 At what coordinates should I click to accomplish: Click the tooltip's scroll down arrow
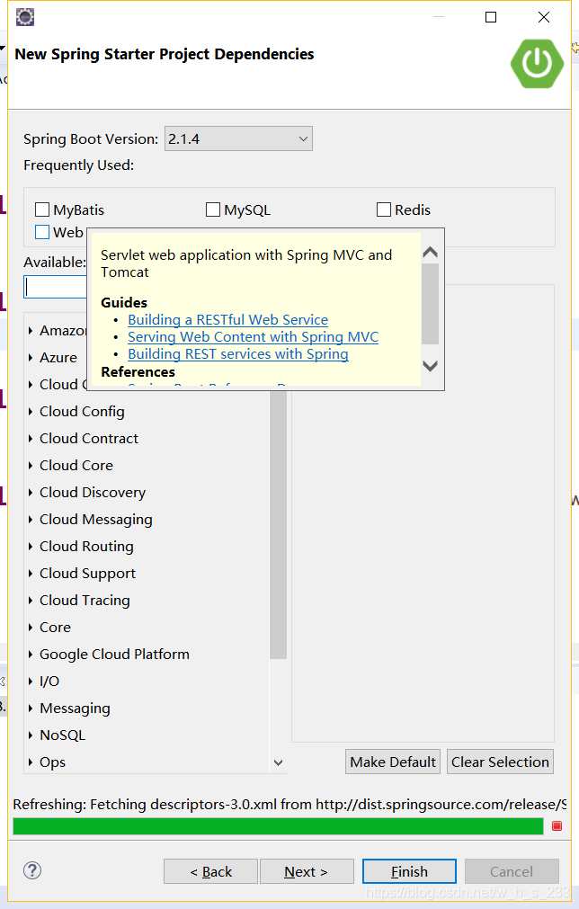click(x=430, y=366)
